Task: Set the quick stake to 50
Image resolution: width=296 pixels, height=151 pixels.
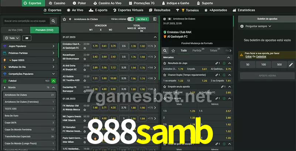Action: pos(248,65)
